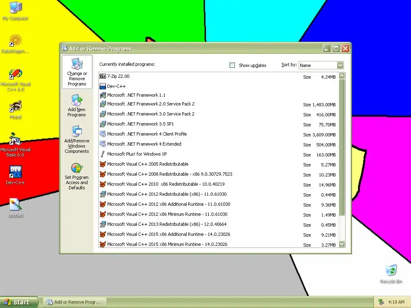This screenshot has width=411, height=308.
Task: Click the 7-Zip 22.00 program icon
Action: coord(103,76)
